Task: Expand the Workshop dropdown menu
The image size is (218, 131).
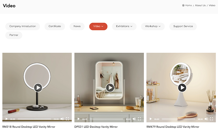Action: [153, 26]
